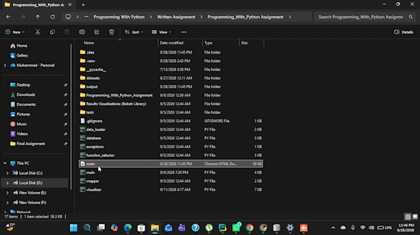Open the New dropdown menu

click(15, 32)
